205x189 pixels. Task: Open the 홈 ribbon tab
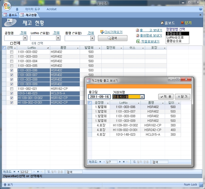tap(17, 9)
